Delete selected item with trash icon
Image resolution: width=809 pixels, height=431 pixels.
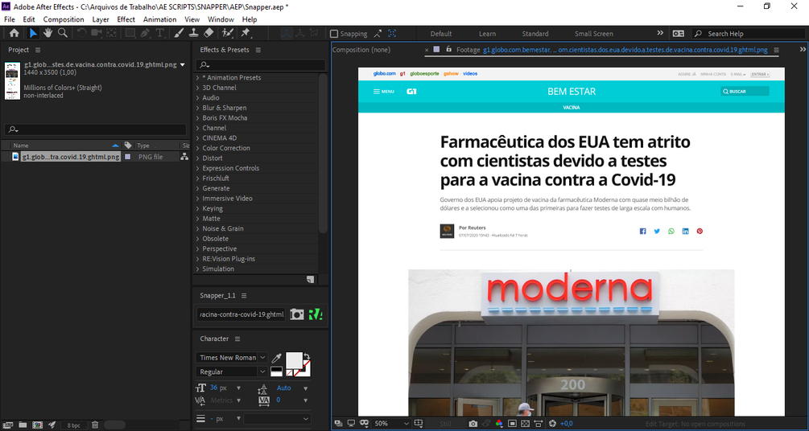[x=95, y=425]
